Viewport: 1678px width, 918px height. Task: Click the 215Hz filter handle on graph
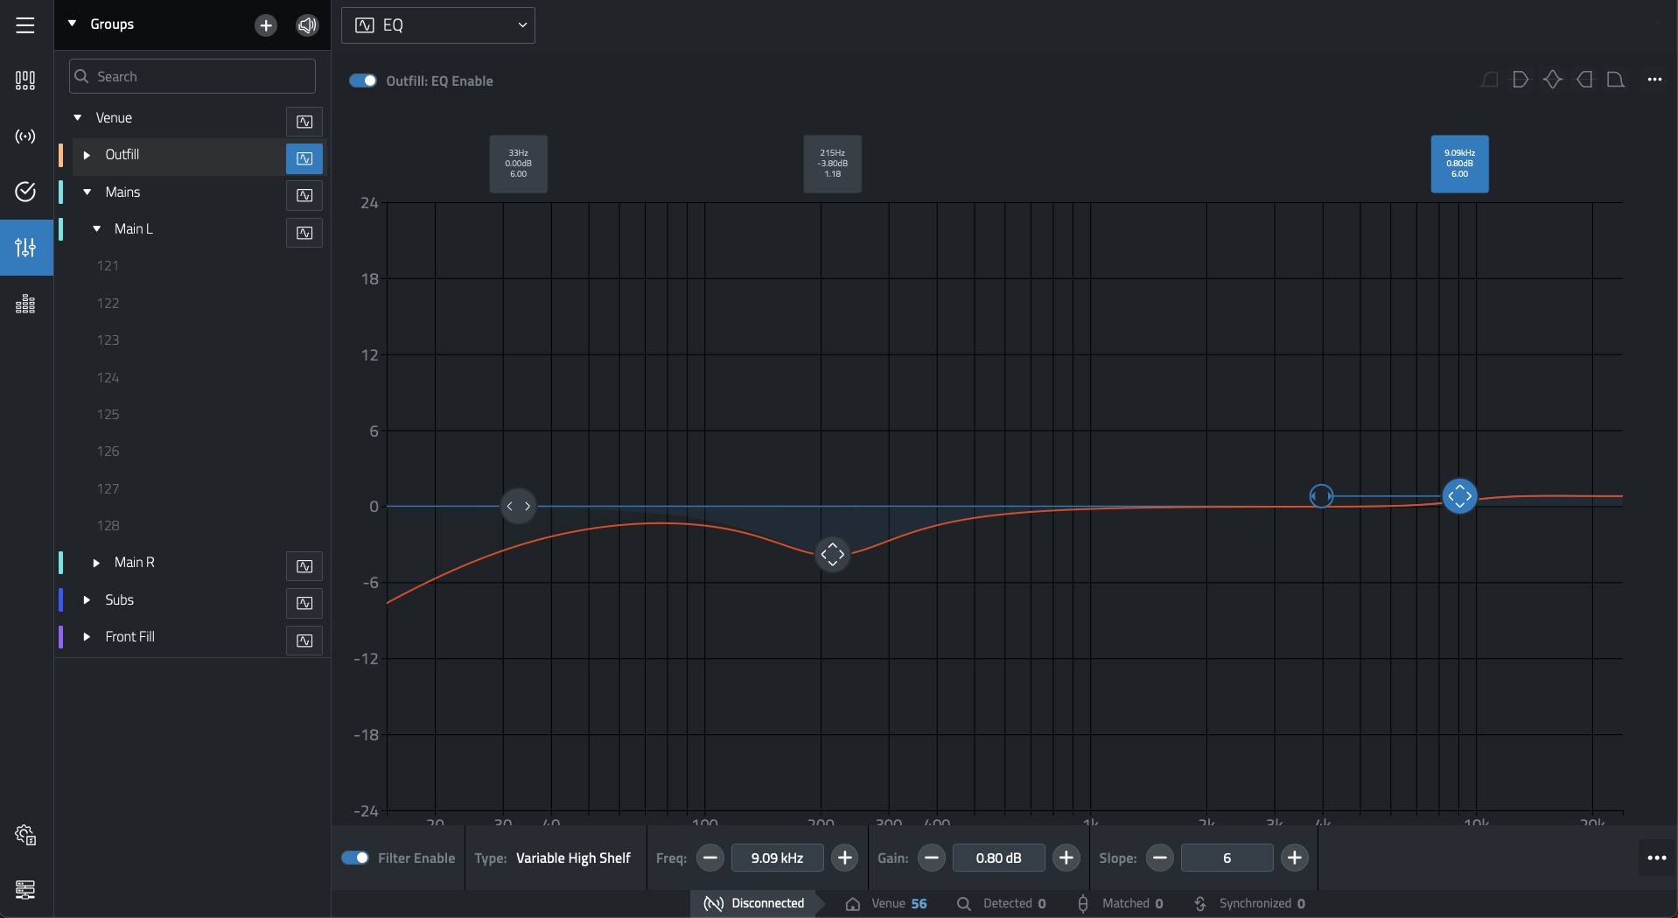point(832,554)
